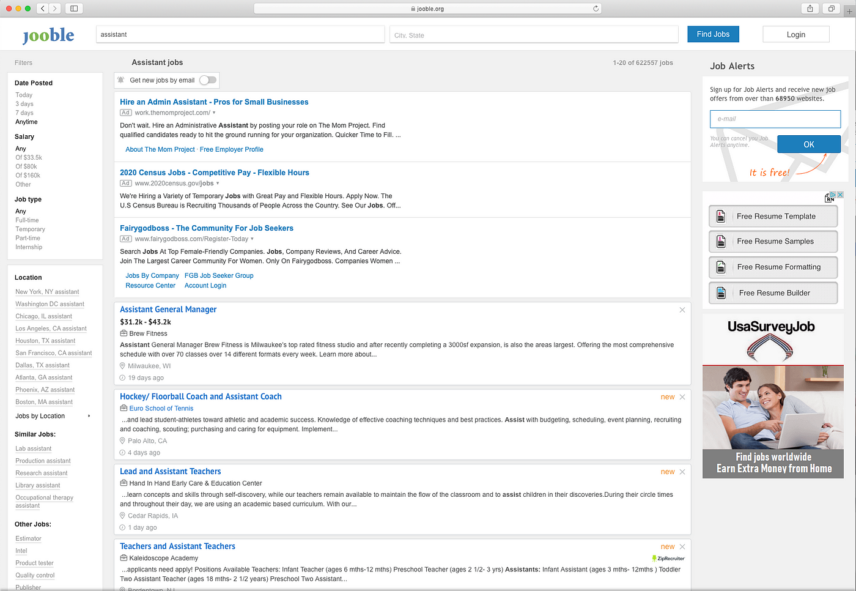Click the Login button
The width and height of the screenshot is (856, 591).
click(x=795, y=34)
